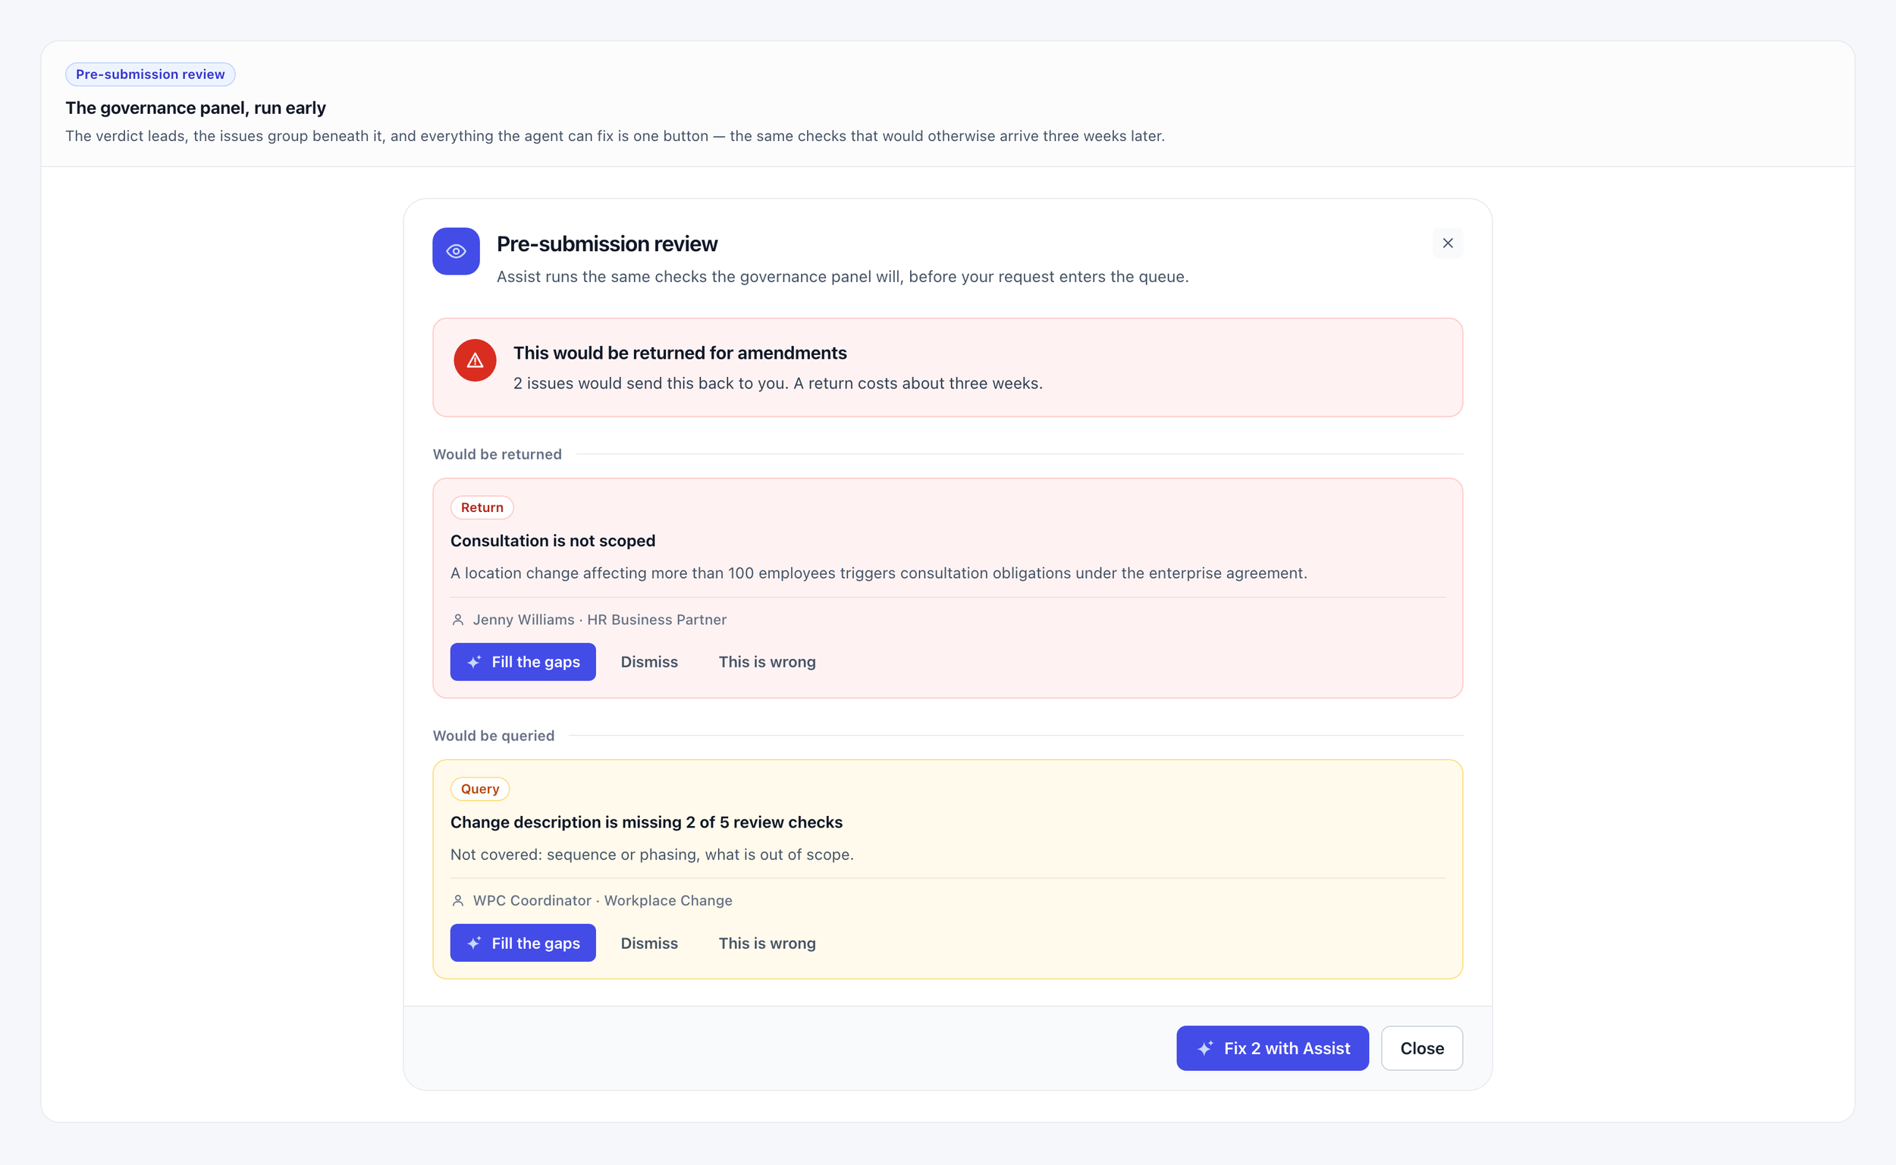
Task: Dismiss the Change description query
Action: 649,943
